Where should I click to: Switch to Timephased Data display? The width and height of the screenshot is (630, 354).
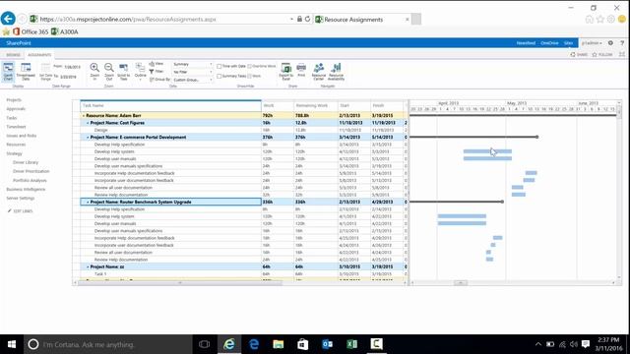coord(26,72)
